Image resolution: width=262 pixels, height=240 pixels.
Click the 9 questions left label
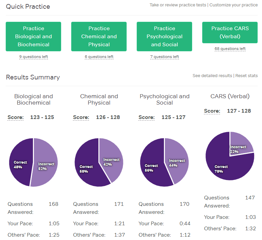(x=34, y=57)
